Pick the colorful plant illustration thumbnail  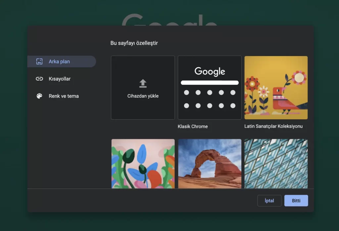point(143,164)
